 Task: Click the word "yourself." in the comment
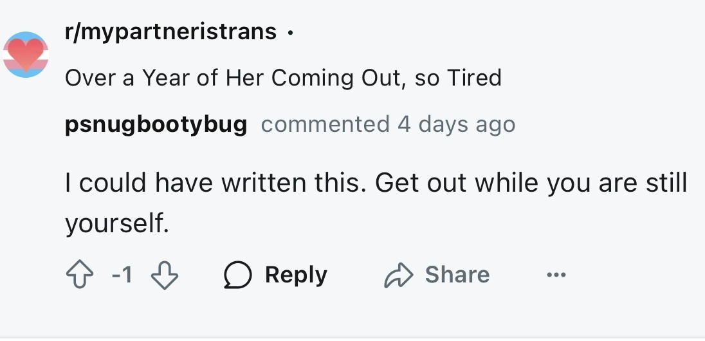116,223
